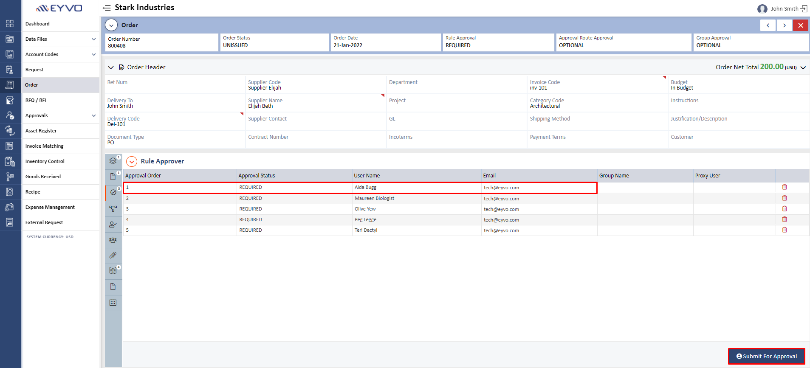Image resolution: width=810 pixels, height=368 pixels.
Task: Go to previous order arrow button
Action: (x=768, y=25)
